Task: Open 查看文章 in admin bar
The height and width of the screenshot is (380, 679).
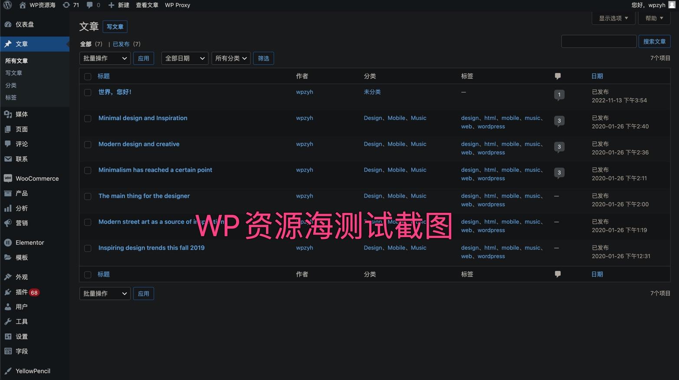Action: pos(147,5)
